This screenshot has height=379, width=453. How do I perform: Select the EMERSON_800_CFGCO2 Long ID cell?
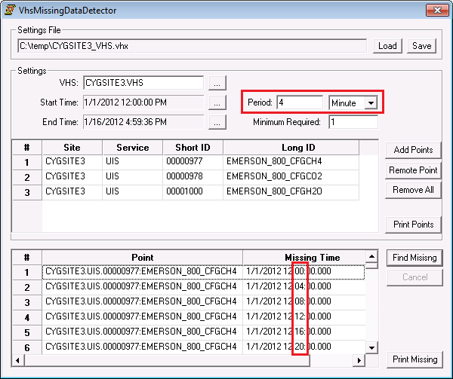291,176
